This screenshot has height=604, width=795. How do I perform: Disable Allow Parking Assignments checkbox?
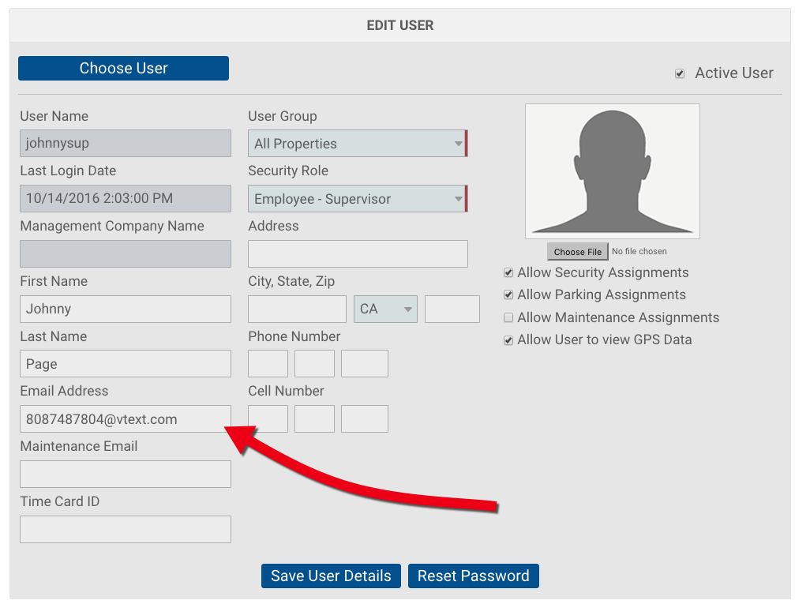point(508,295)
